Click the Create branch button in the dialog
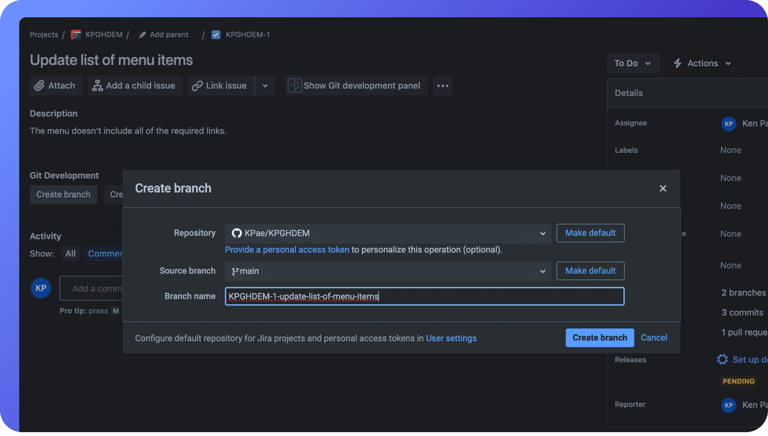This screenshot has height=436, width=768. click(x=600, y=338)
